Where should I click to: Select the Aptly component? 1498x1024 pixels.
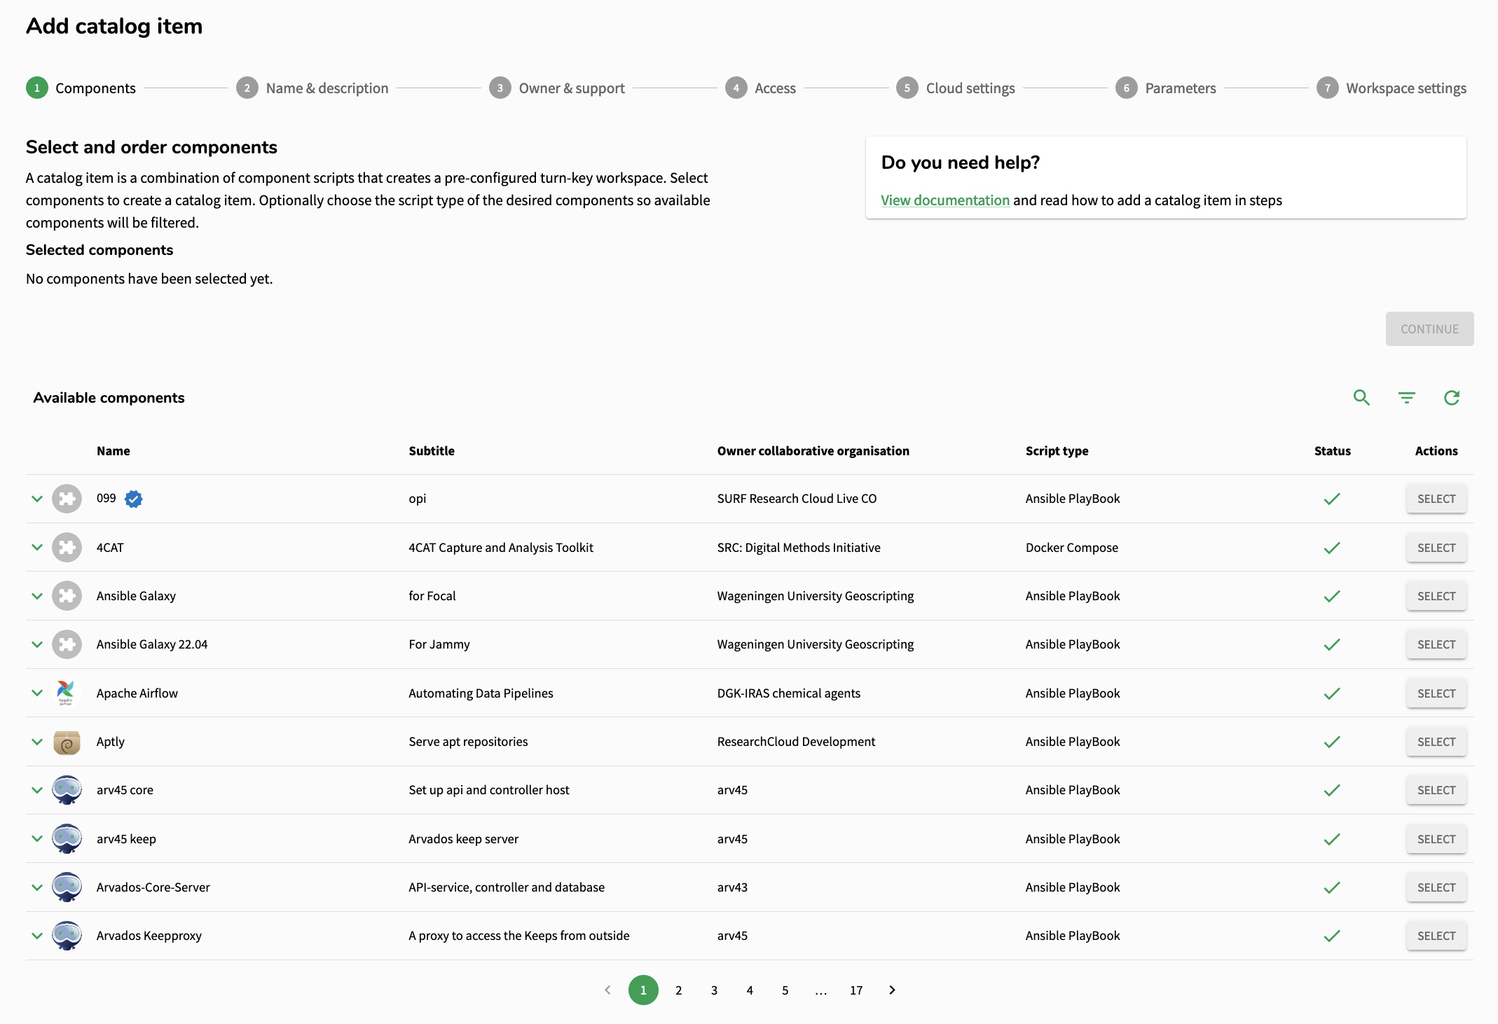coord(1436,742)
